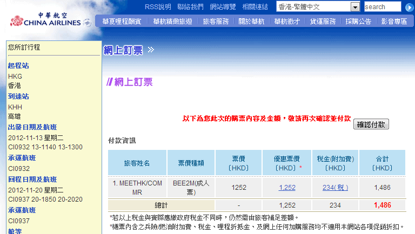The width and height of the screenshot is (415, 234).
Task: Open the 華航徵才 careers menu
Action: click(x=287, y=22)
